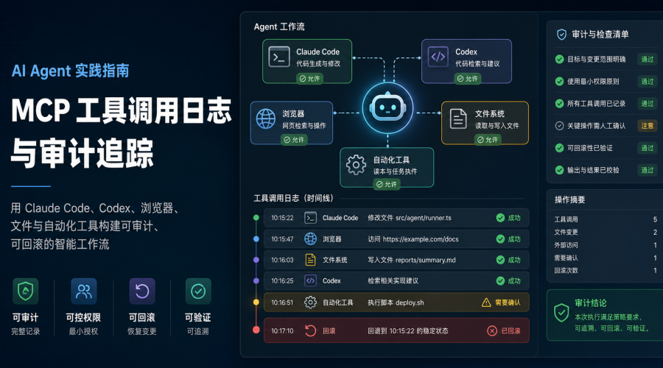The width and height of the screenshot is (663, 368).
Task: Click the 允许 badge on the Codex card
Action: (467, 79)
